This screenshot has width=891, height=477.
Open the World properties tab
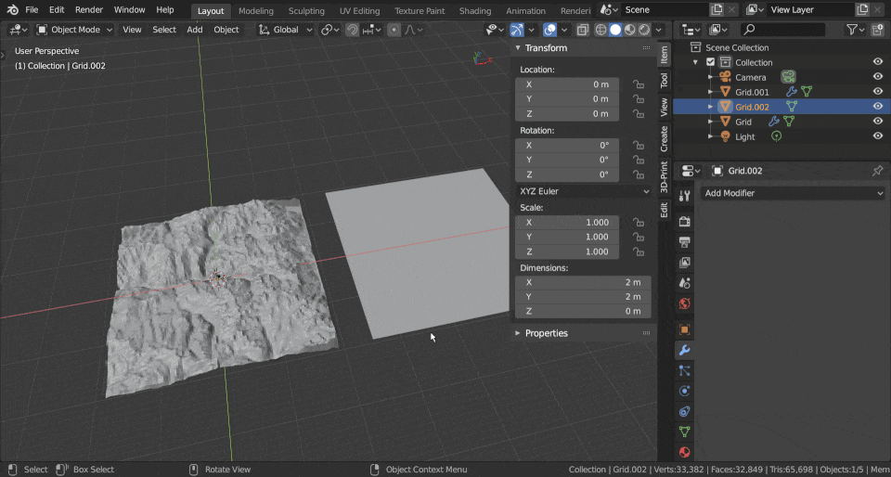(685, 303)
